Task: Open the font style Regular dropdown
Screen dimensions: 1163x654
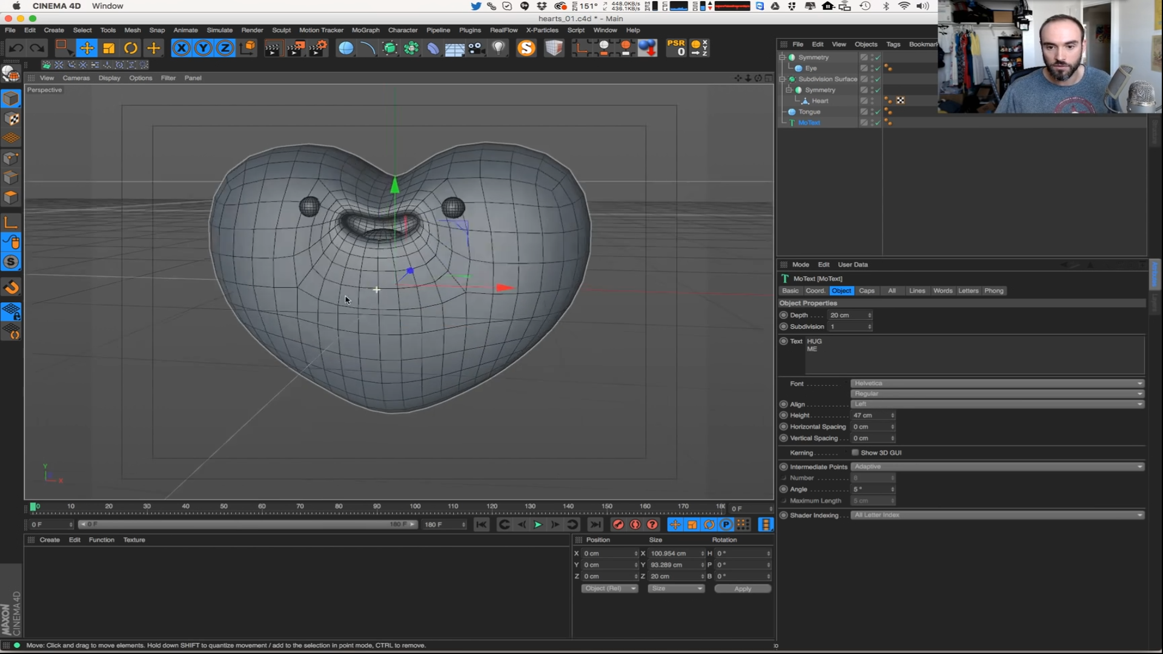Action: tap(998, 394)
